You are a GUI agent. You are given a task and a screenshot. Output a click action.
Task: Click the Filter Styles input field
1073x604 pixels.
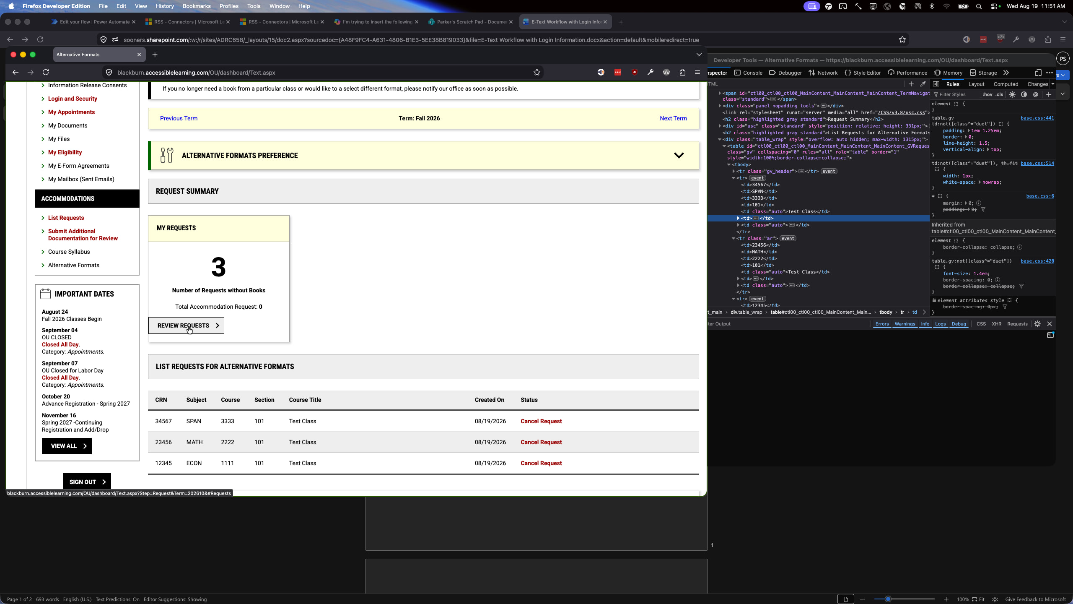point(956,94)
